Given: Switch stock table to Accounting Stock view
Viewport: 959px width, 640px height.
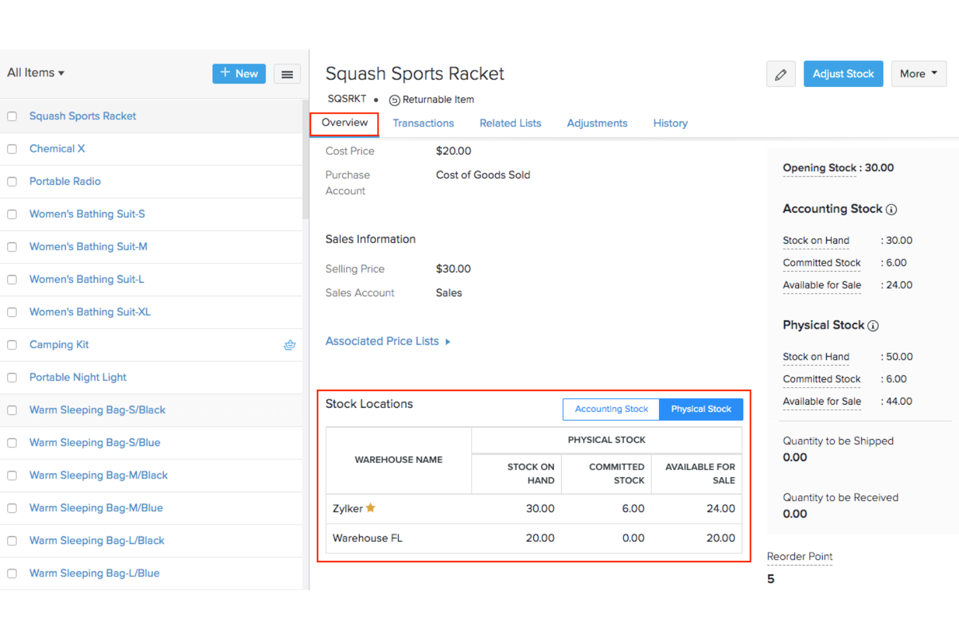Looking at the screenshot, I should pos(610,409).
